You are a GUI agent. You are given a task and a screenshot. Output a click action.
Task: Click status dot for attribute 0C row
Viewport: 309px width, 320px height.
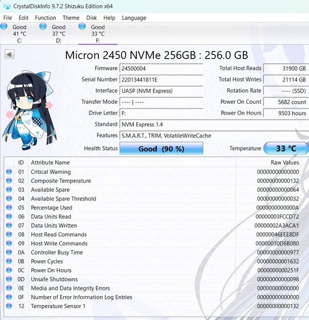pyautogui.click(x=9, y=270)
